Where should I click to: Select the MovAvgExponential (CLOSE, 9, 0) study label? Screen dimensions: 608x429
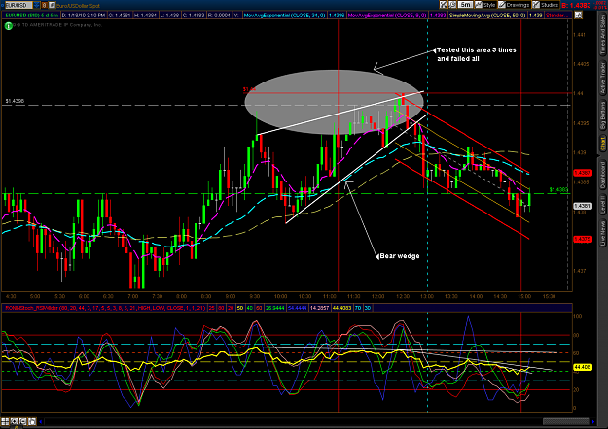[387, 16]
